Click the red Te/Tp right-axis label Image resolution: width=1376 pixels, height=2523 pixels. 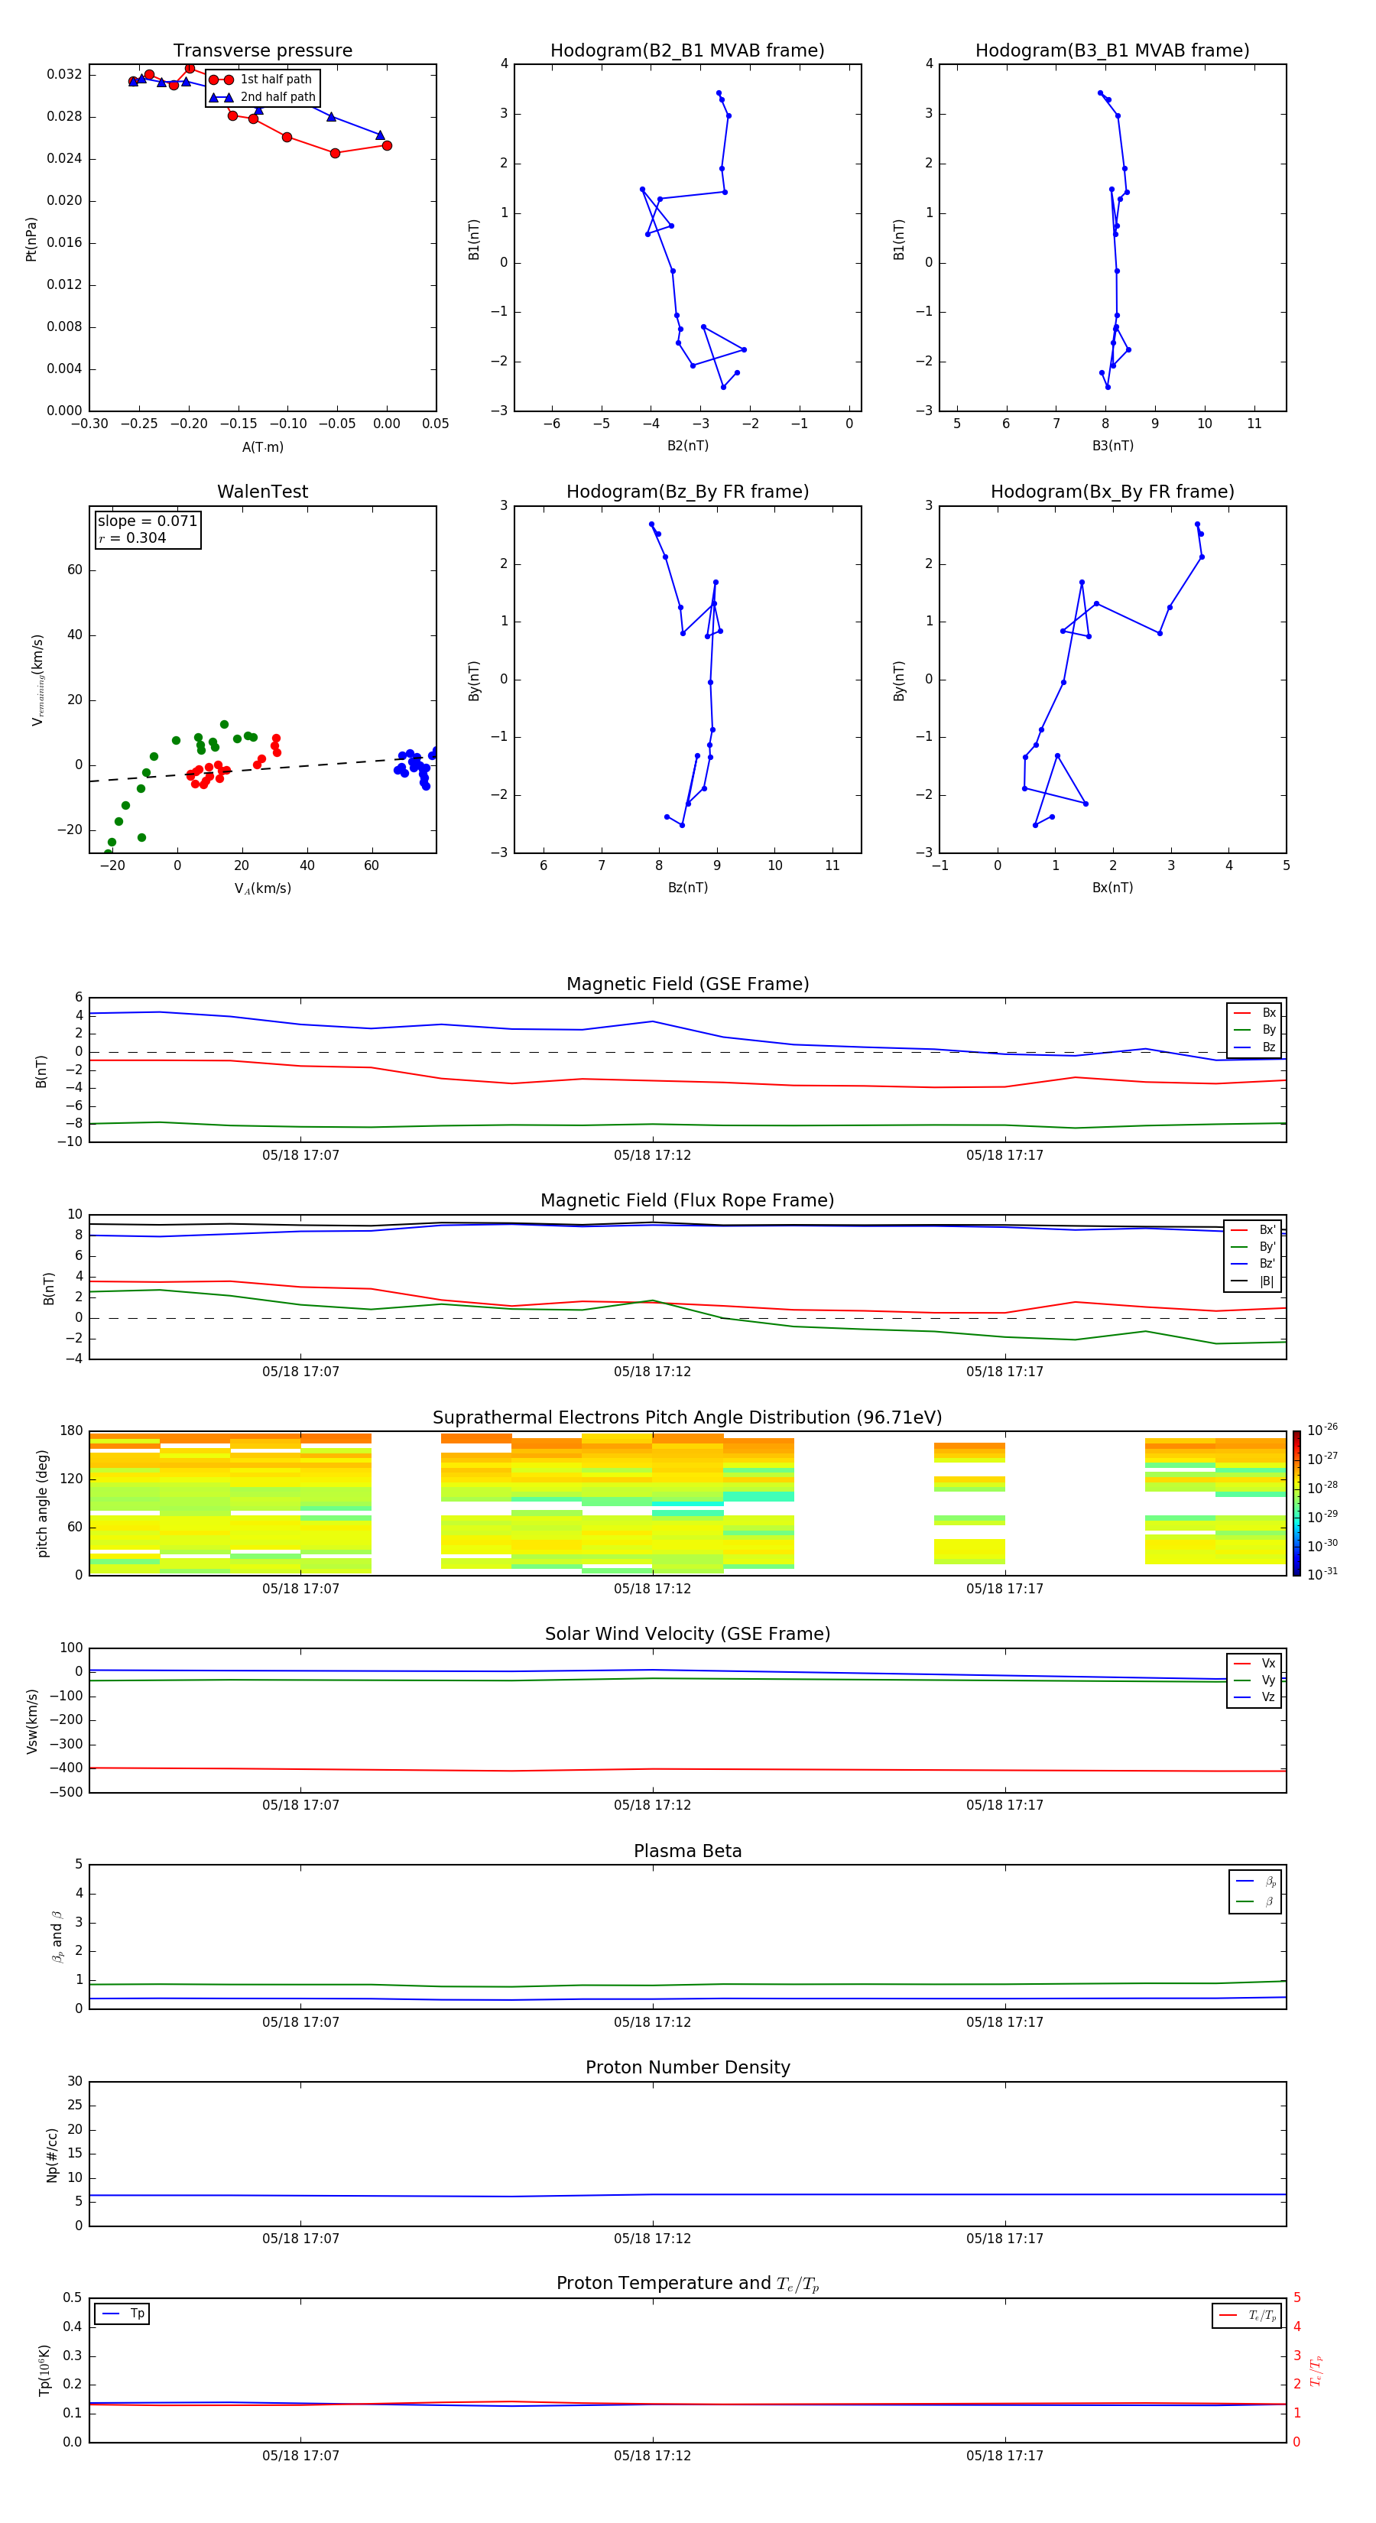[1316, 2371]
